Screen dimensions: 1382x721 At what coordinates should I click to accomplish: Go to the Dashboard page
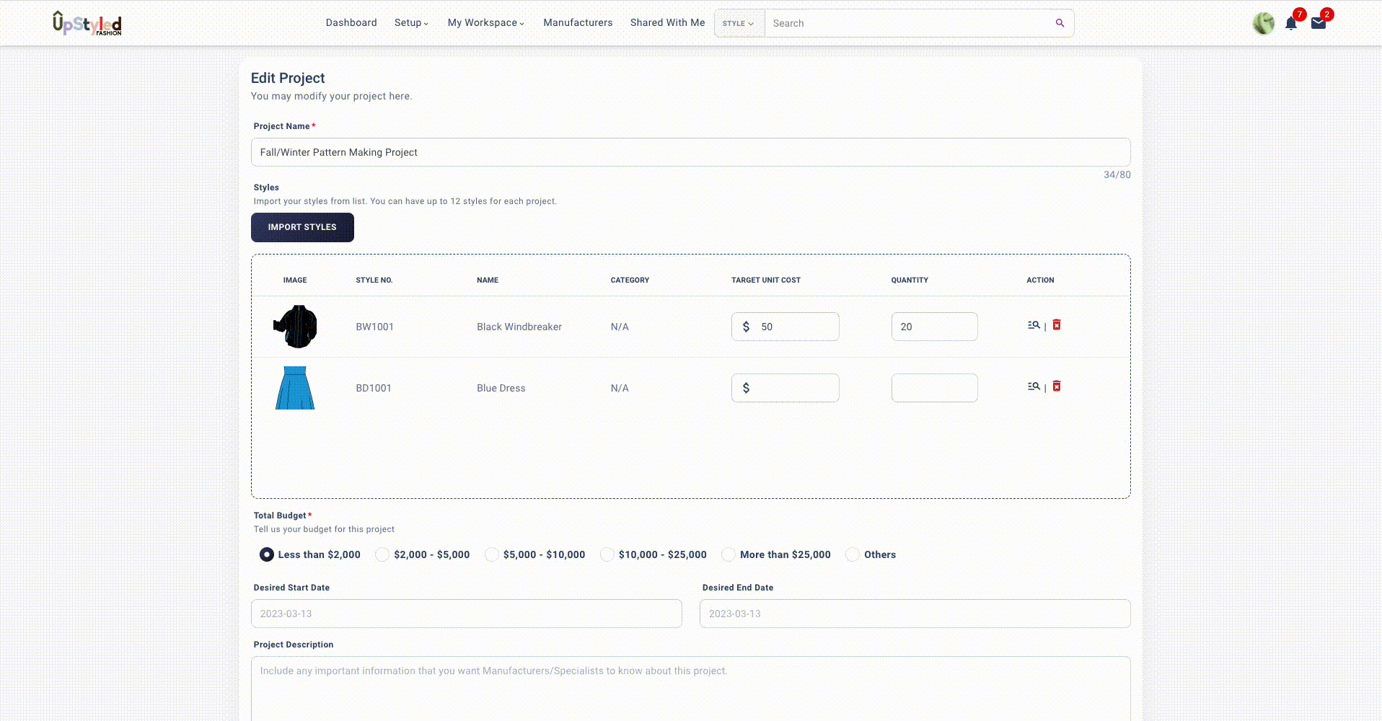(351, 23)
